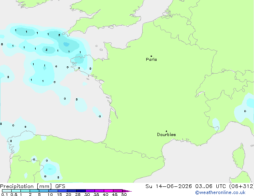Select the 1–2 mm legend swatch
254x196 pixels.
coord(25,191)
